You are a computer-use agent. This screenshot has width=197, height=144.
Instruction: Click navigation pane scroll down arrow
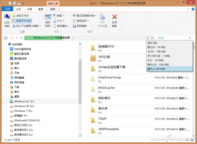(80, 136)
